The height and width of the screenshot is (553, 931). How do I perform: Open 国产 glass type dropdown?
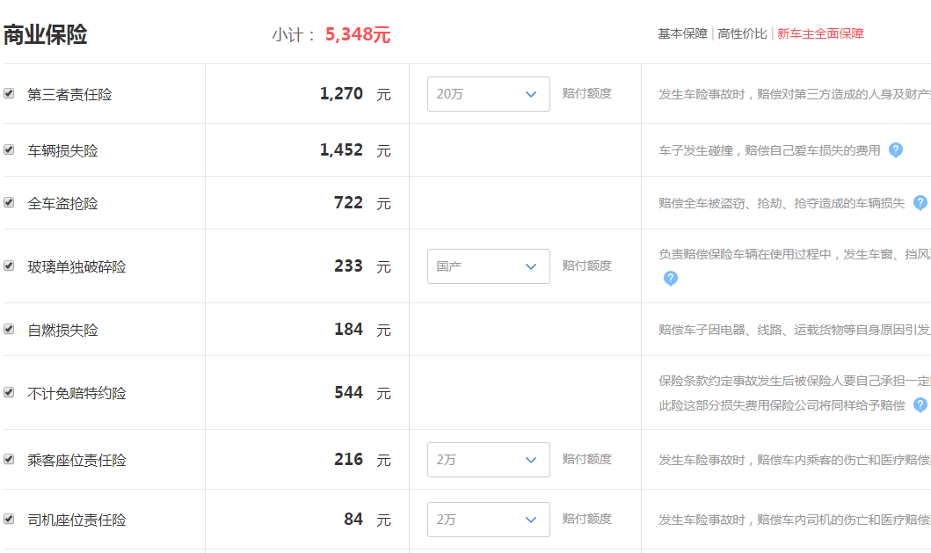488,266
